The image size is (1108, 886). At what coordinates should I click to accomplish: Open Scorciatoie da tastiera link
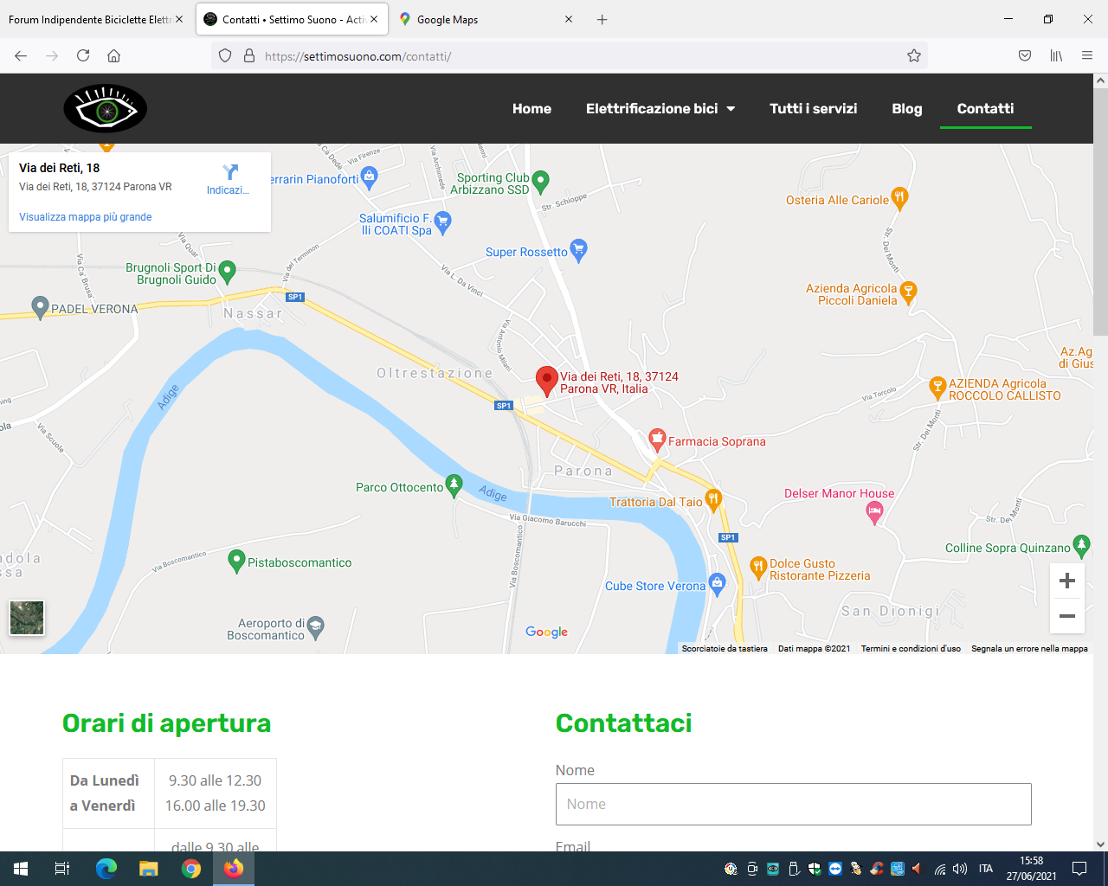725,649
